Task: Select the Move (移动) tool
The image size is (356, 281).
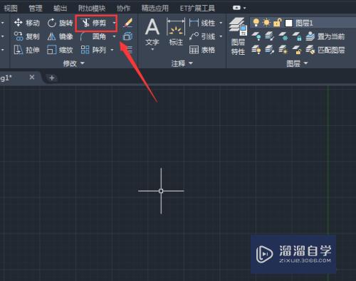Action: click(x=27, y=23)
